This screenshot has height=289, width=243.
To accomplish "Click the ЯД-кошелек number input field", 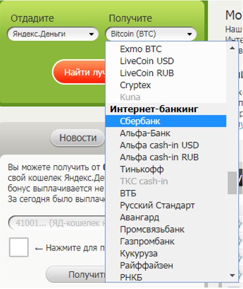I will (57, 223).
